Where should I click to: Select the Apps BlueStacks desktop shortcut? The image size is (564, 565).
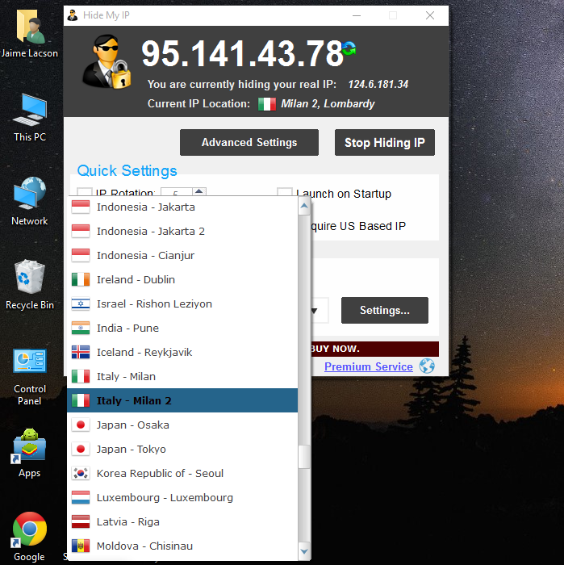(x=30, y=453)
